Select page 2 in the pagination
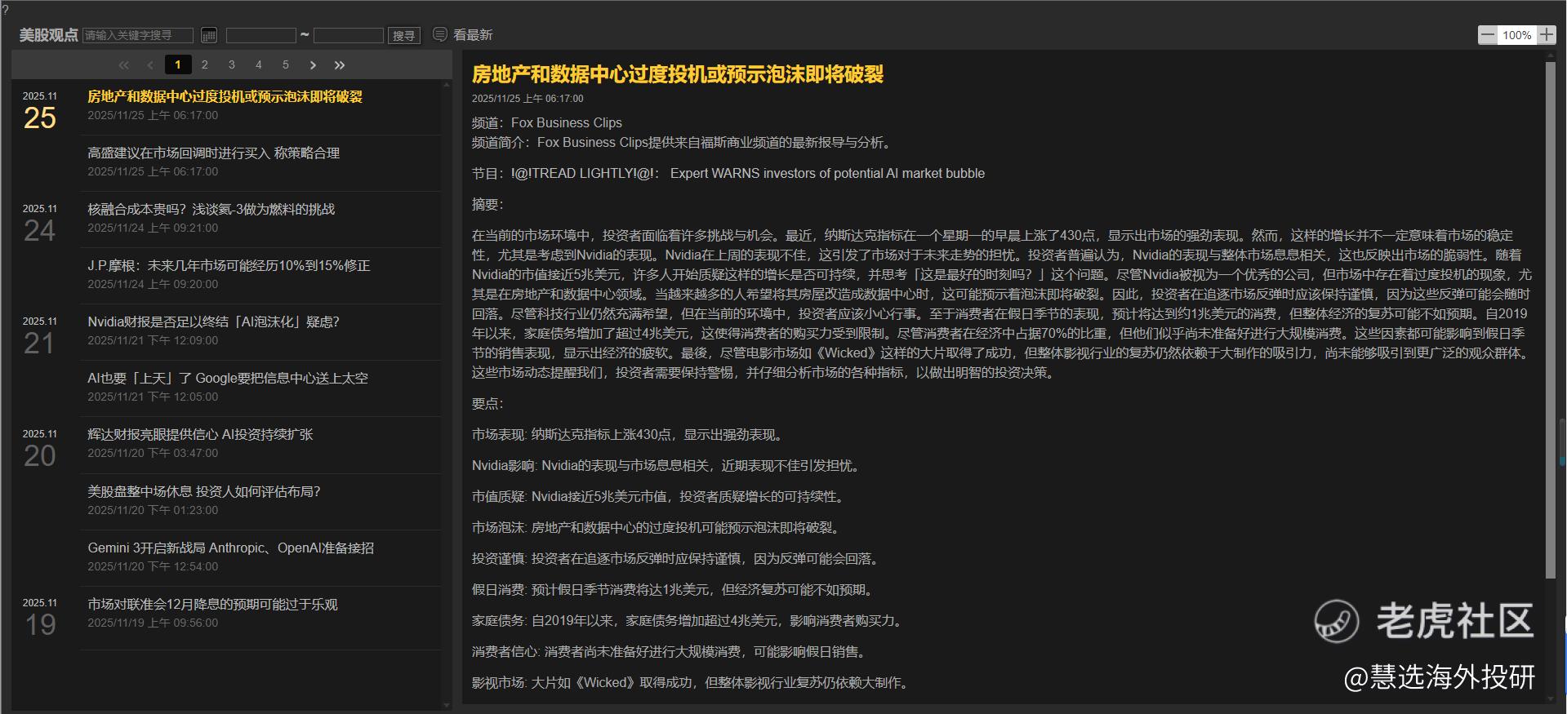The height and width of the screenshot is (714, 1567). point(205,64)
